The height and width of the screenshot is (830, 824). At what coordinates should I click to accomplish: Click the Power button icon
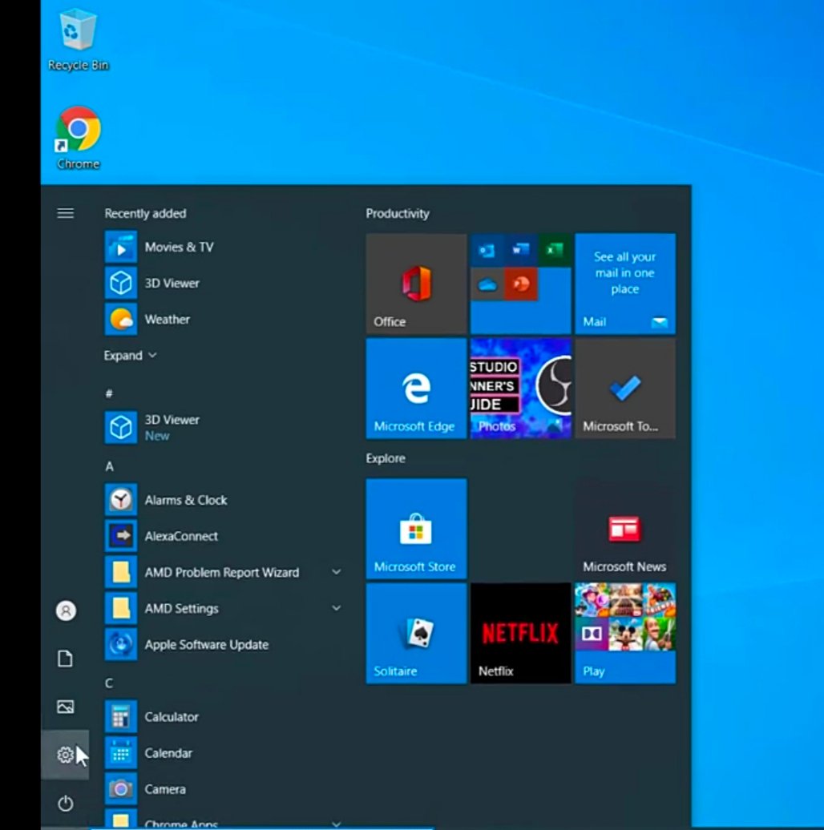65,804
